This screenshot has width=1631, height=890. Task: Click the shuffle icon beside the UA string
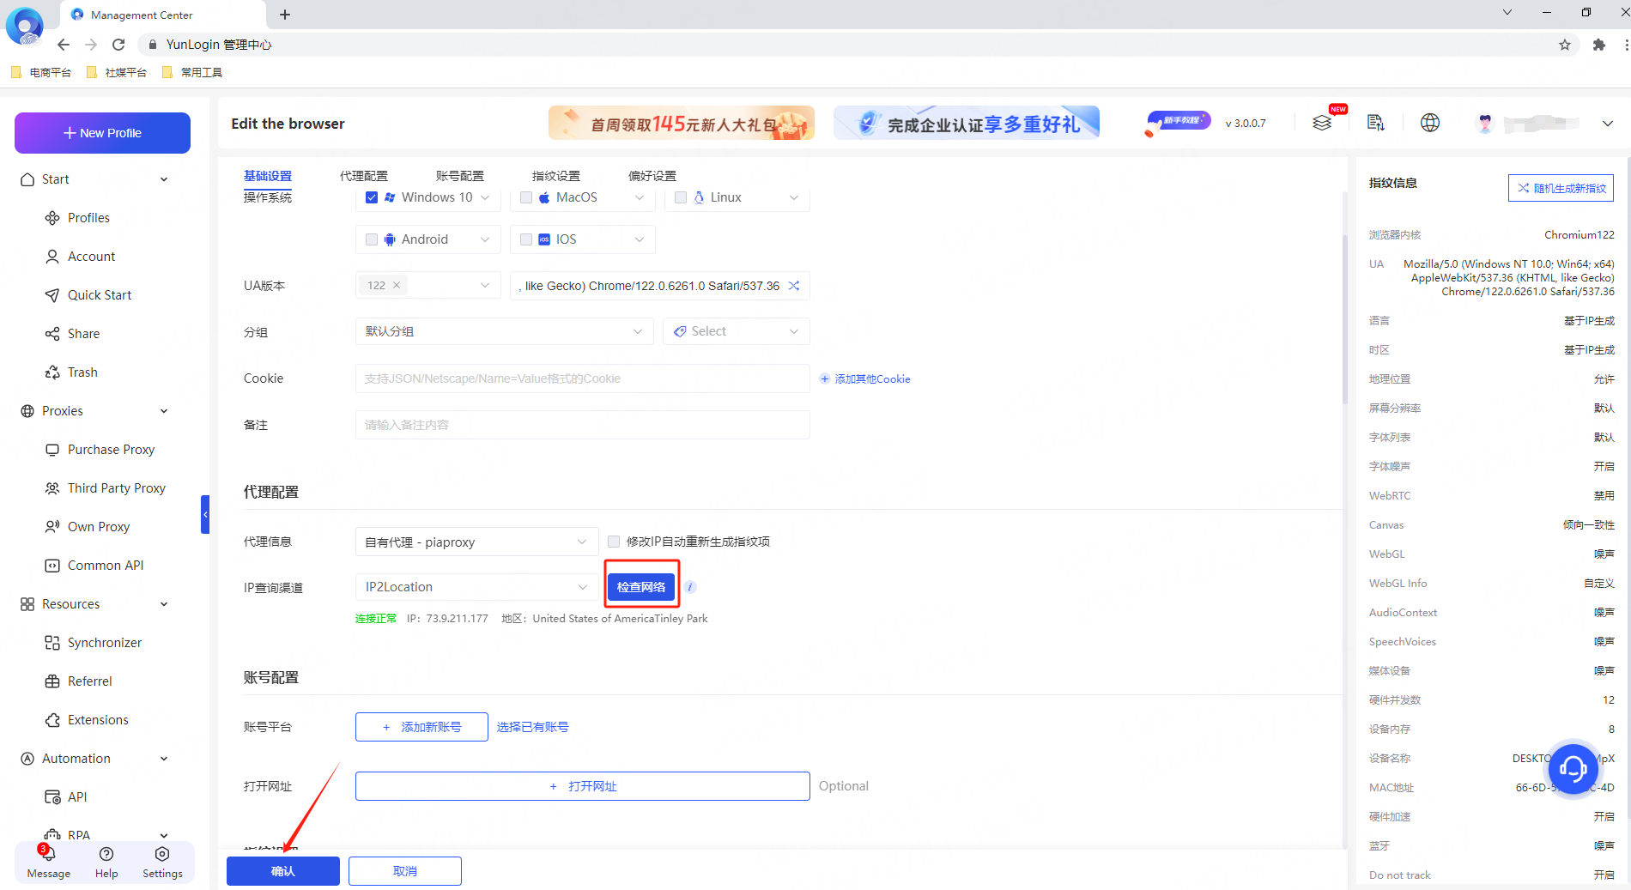(x=794, y=286)
